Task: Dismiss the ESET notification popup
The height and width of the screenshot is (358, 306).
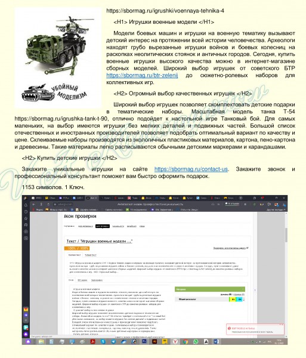Action: coord(282,325)
